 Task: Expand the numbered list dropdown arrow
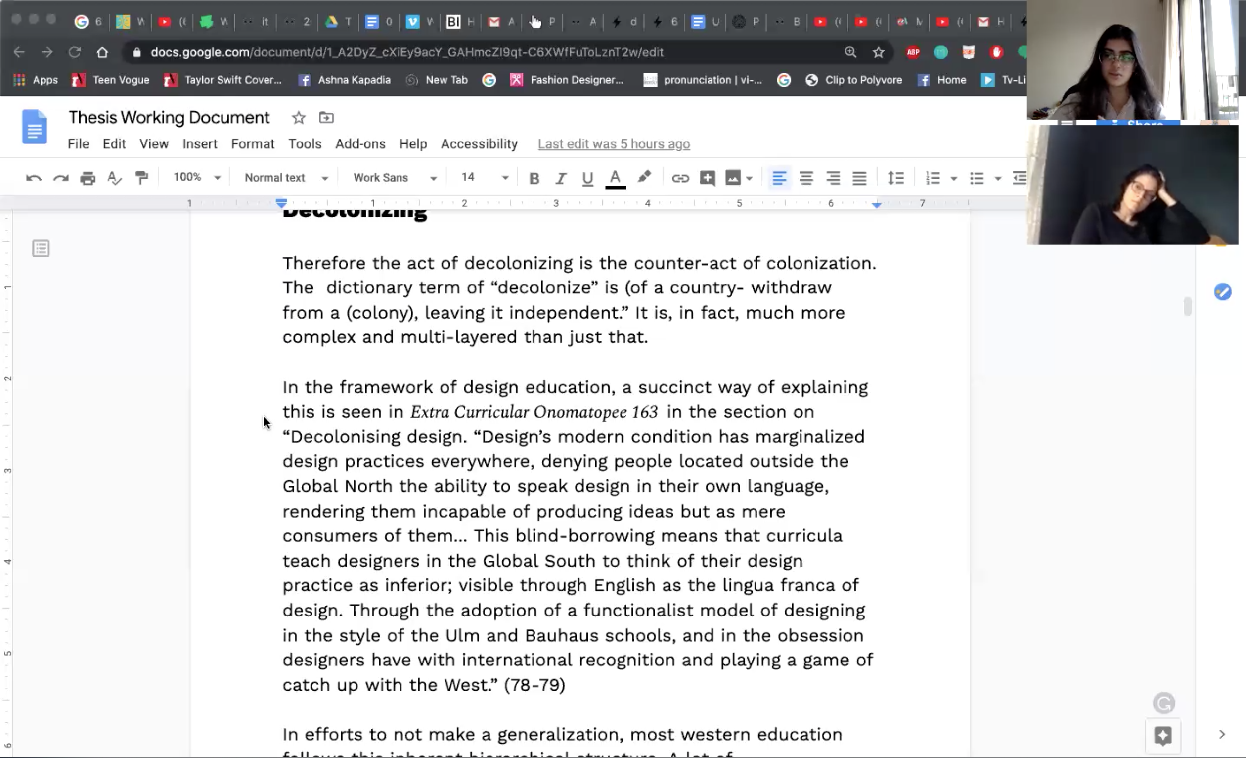[x=954, y=178]
